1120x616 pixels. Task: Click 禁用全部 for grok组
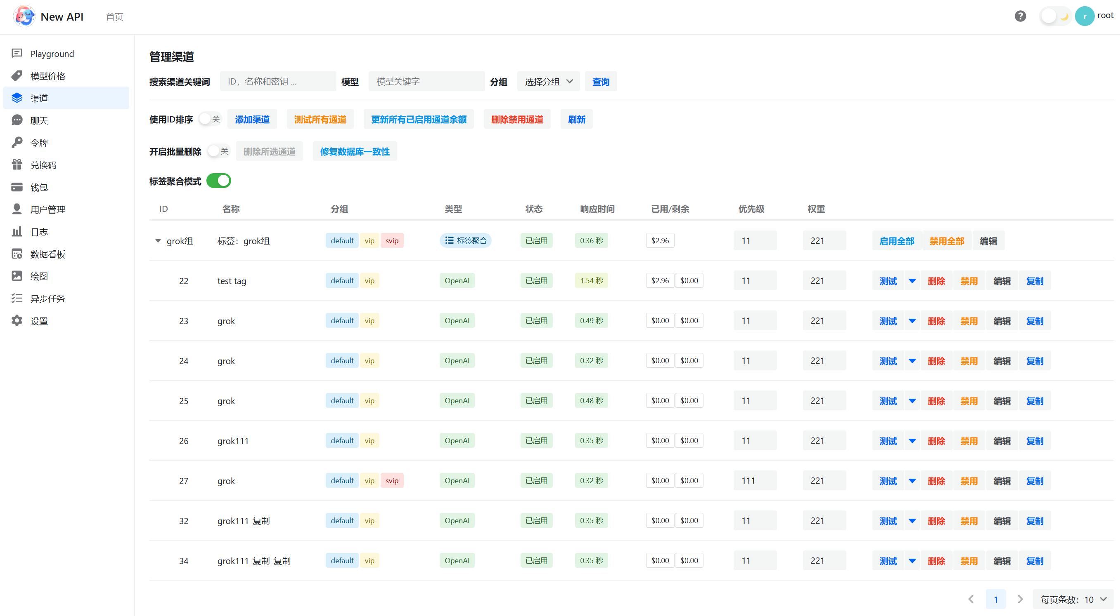pos(947,241)
